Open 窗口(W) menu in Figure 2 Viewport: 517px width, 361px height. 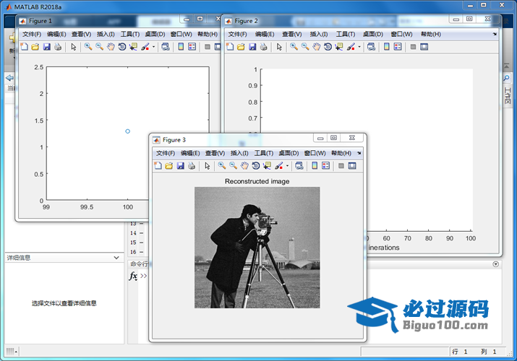(401, 34)
